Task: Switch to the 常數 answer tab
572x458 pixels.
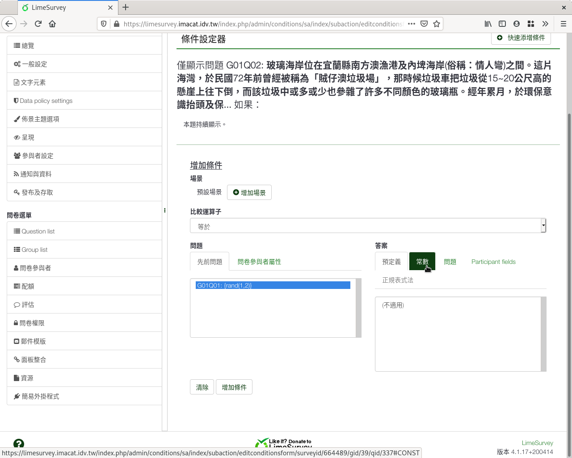Action: point(422,262)
